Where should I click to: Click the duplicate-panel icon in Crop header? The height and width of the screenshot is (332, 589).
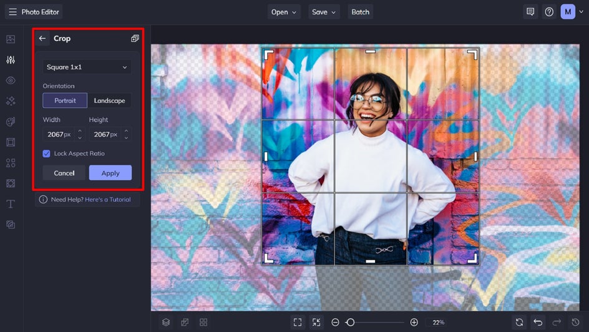tap(135, 38)
